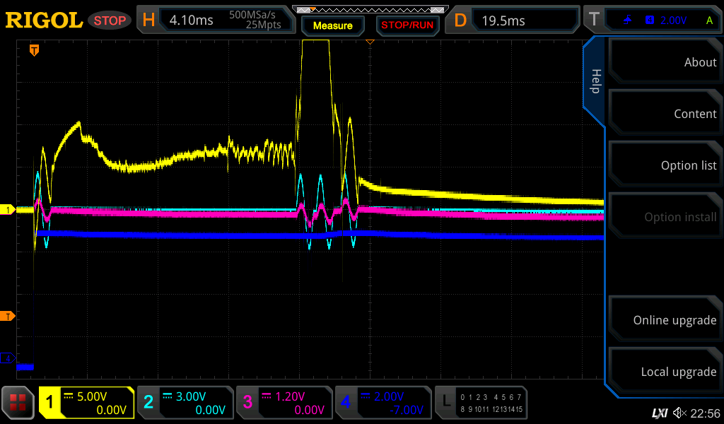Click the yellow channel 1 ground marker
Viewport: 724px width, 424px height.
(8, 210)
